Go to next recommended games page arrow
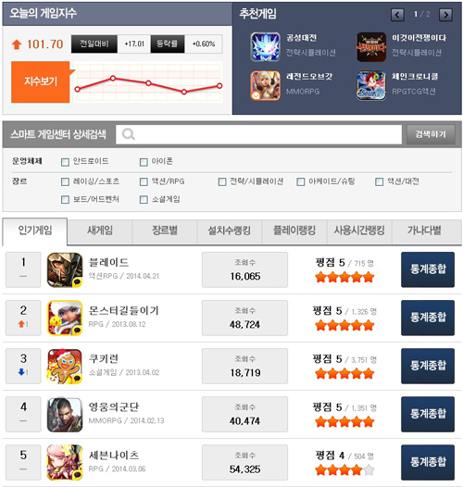The image size is (463, 487). click(445, 15)
